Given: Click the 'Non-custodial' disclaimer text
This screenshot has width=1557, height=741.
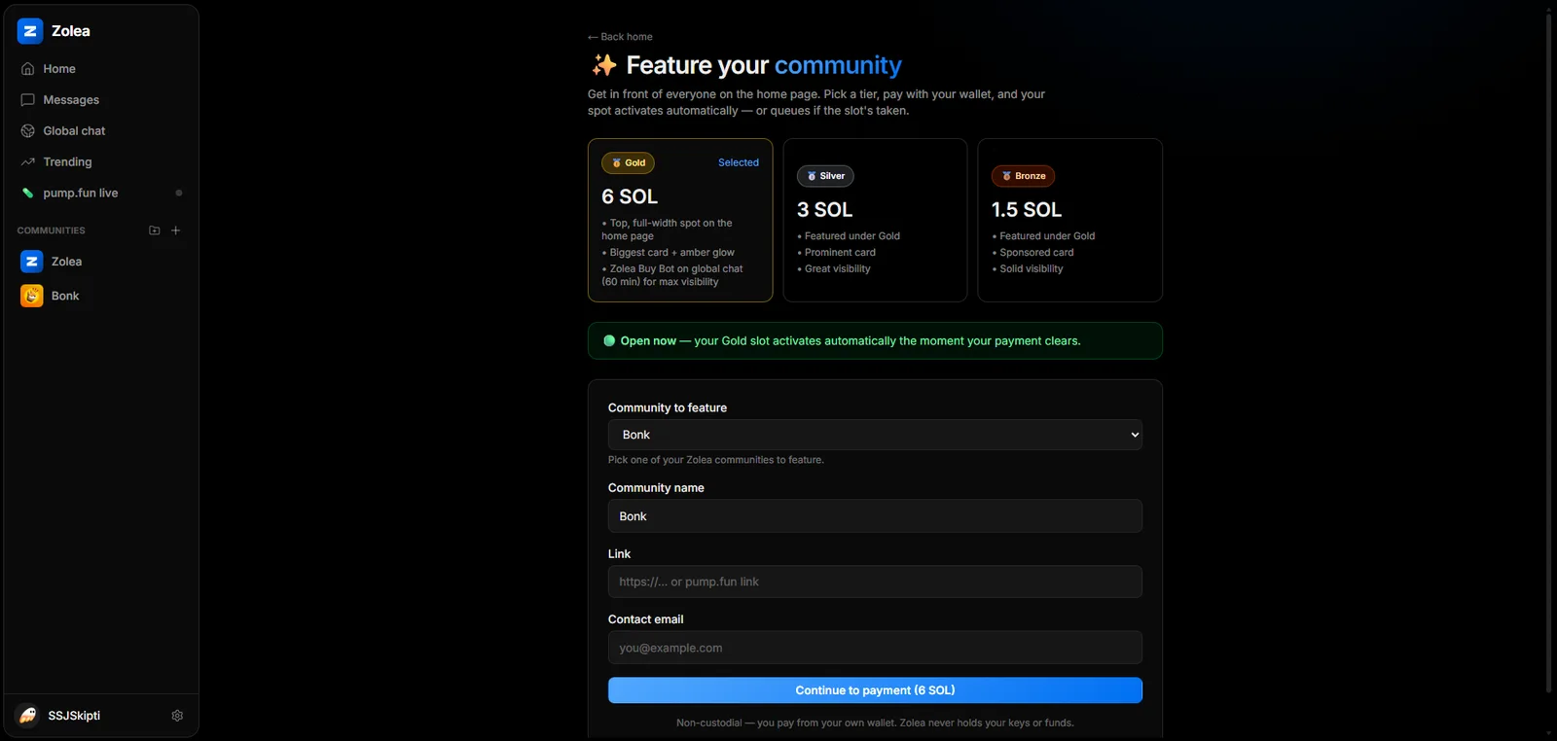Looking at the screenshot, I should tap(875, 723).
